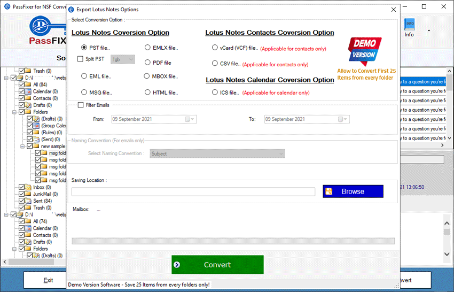Choose the EML file radio button

pos(84,76)
